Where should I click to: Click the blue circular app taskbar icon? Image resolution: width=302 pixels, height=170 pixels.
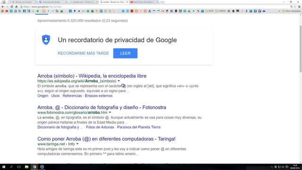pos(42,167)
